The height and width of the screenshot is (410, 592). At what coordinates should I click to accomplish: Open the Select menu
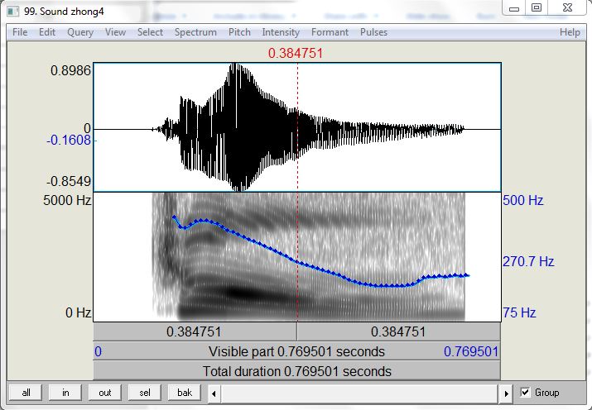(x=150, y=32)
